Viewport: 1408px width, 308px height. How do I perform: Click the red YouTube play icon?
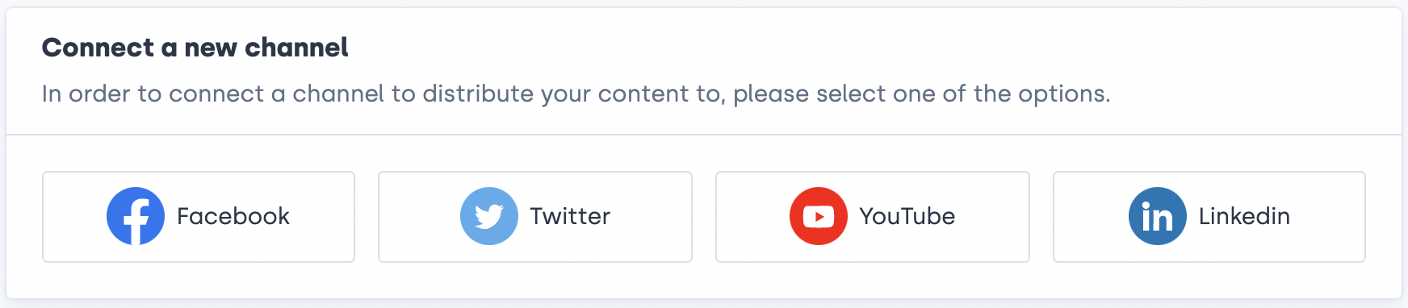tap(819, 216)
